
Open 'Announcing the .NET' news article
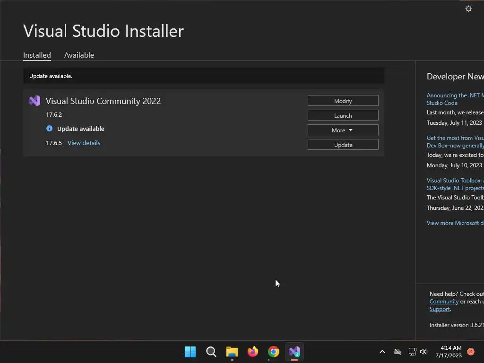pyautogui.click(x=455, y=99)
